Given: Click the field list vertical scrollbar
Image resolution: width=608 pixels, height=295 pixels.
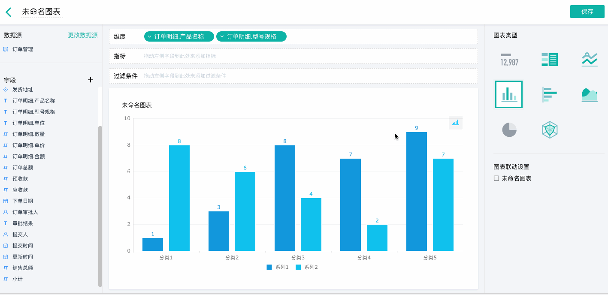Looking at the screenshot, I should click(100, 206).
